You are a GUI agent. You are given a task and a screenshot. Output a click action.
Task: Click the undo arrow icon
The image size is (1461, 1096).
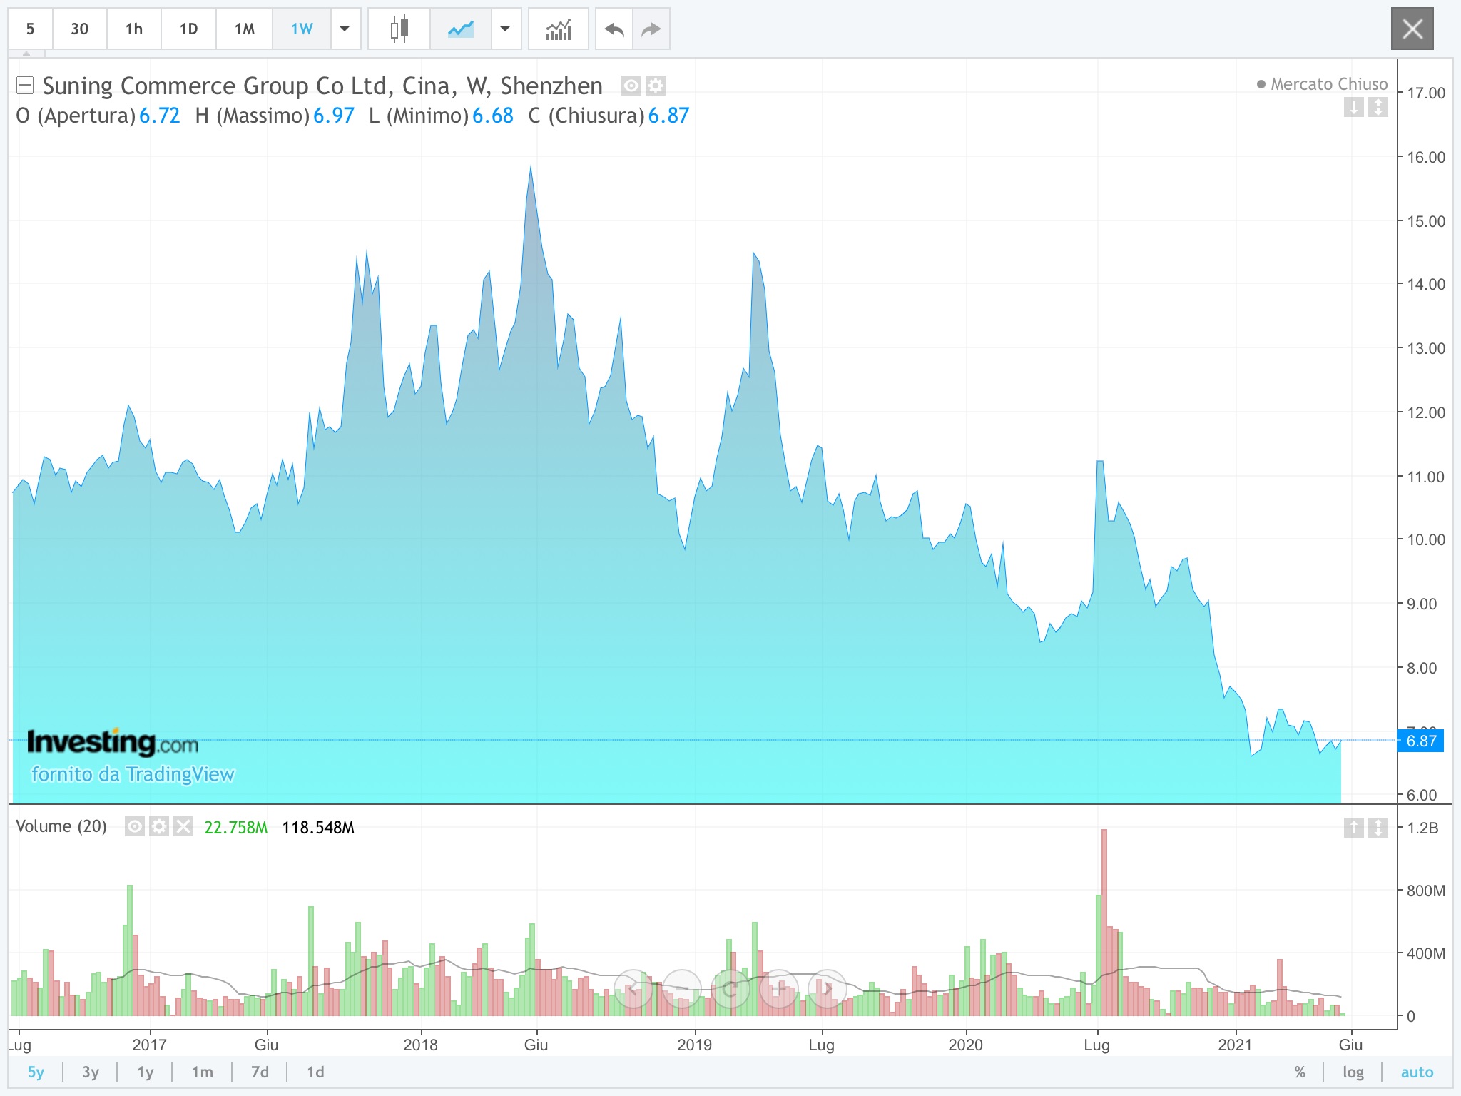pos(614,29)
